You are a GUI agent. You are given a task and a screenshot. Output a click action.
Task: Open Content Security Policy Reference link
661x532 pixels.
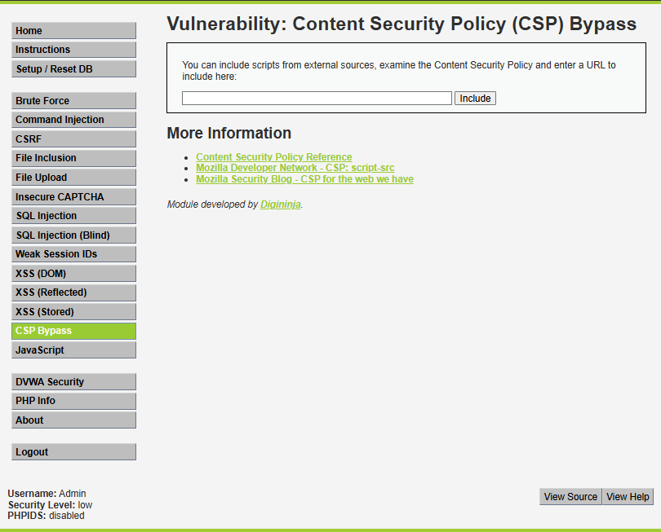[274, 157]
